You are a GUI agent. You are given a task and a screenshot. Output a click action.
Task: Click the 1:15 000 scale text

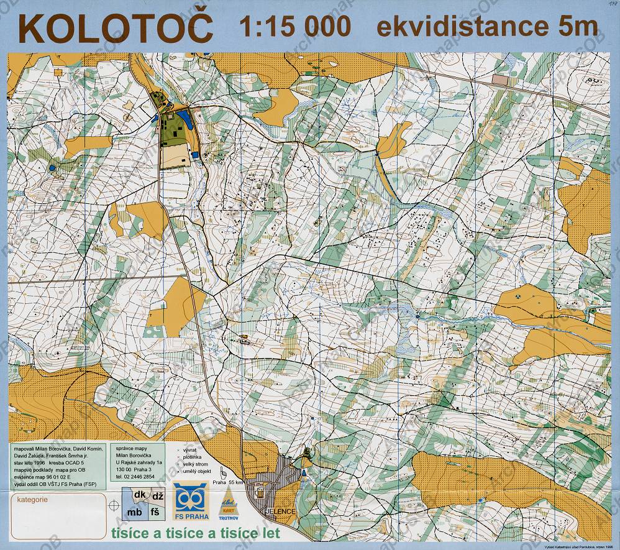click(x=295, y=27)
